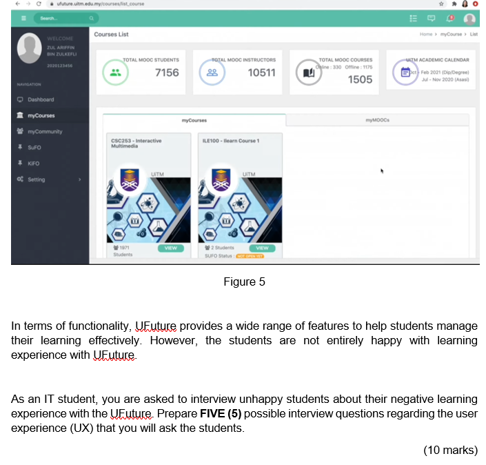486x465 pixels.
Task: Click the ILE100 - Ilearn Course 1 title
Action: coord(231,141)
